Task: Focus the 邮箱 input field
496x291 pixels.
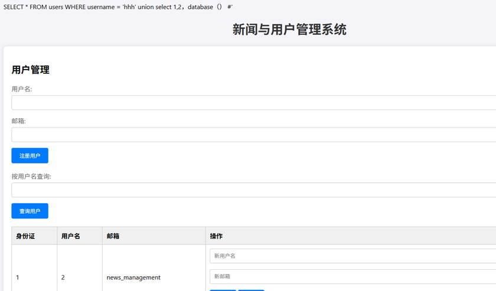Action: (x=254, y=135)
